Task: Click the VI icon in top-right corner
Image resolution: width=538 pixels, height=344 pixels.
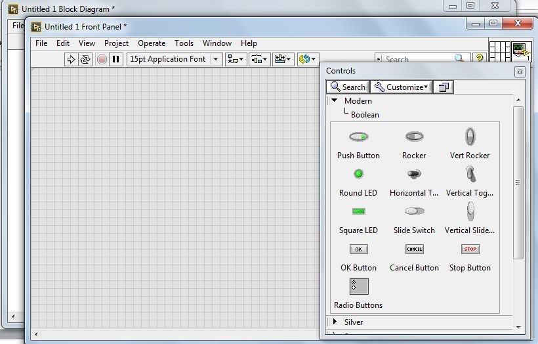Action: tap(521, 51)
